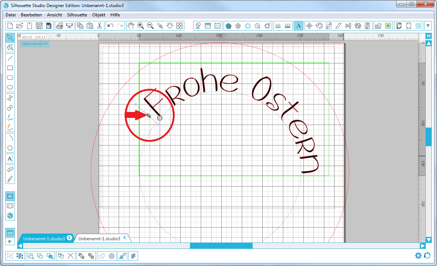This screenshot has width=437, height=266.
Task: Expand the toolbar overflow arrow
Action: 428,26
